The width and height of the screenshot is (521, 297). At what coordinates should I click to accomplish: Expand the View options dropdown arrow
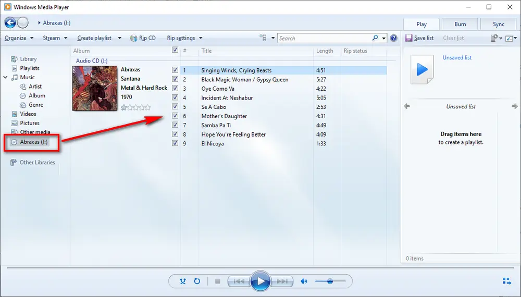[273, 38]
